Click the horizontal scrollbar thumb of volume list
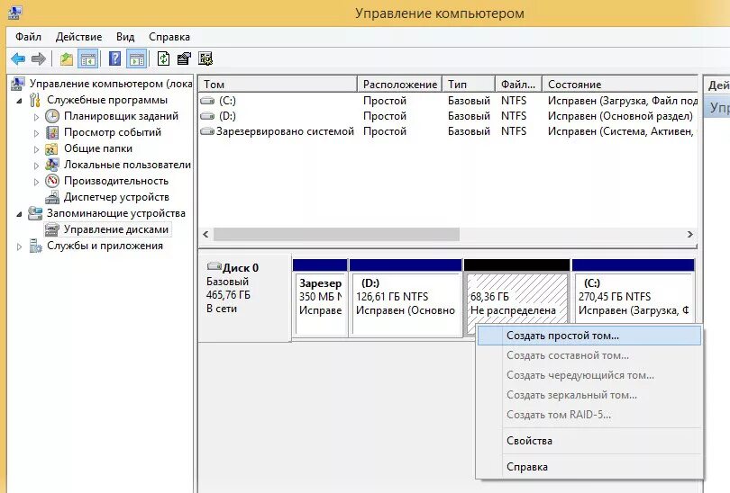 (x=336, y=235)
